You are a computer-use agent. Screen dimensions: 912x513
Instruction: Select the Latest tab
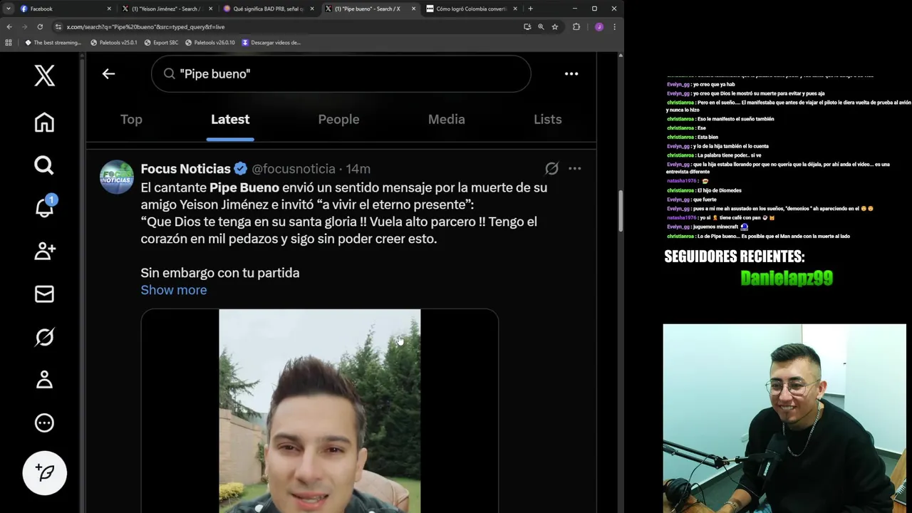[230, 120]
